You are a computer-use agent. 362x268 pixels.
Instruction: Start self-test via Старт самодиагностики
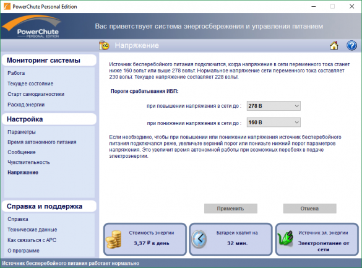pyautogui.click(x=36, y=94)
